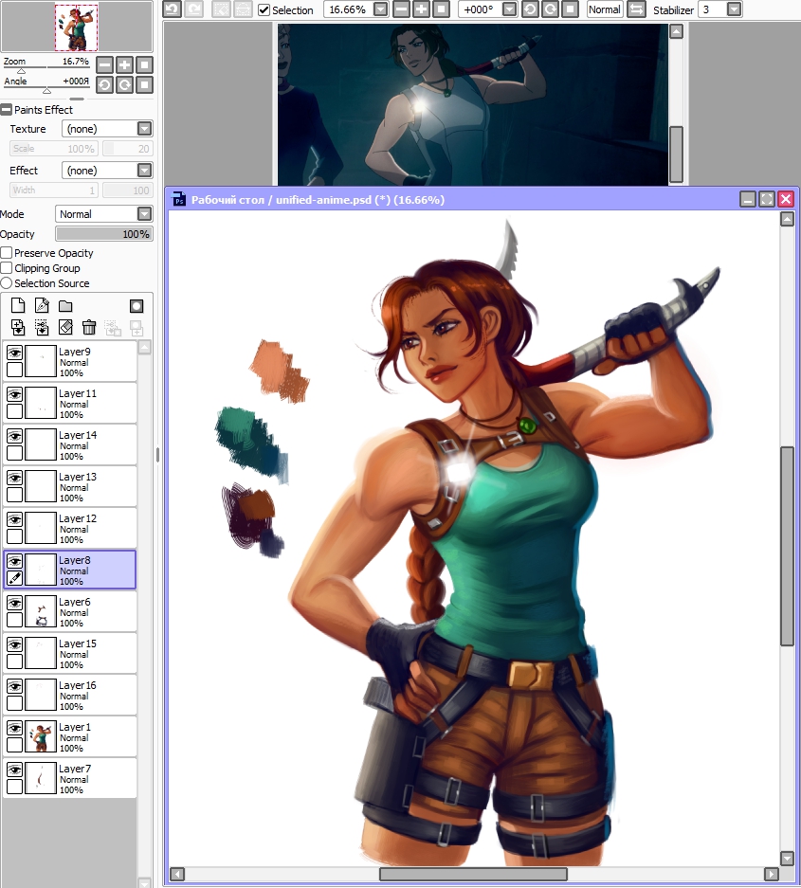This screenshot has width=801, height=888.
Task: Create a new normal layer
Action: tap(18, 306)
